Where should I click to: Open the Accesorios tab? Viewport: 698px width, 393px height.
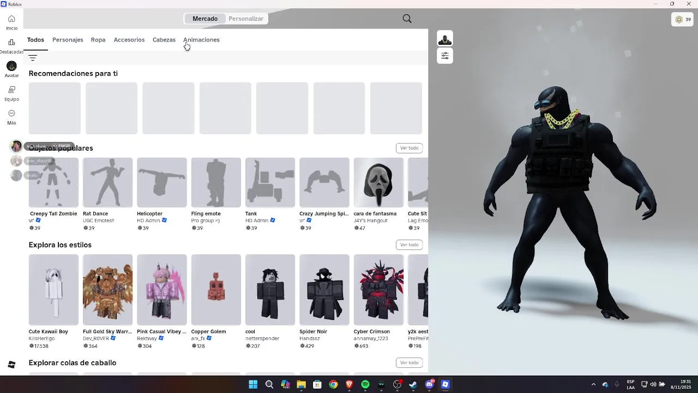click(x=129, y=40)
